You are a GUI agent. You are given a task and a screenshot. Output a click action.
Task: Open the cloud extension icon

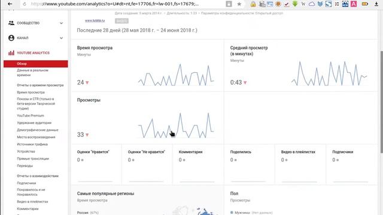[312, 4]
